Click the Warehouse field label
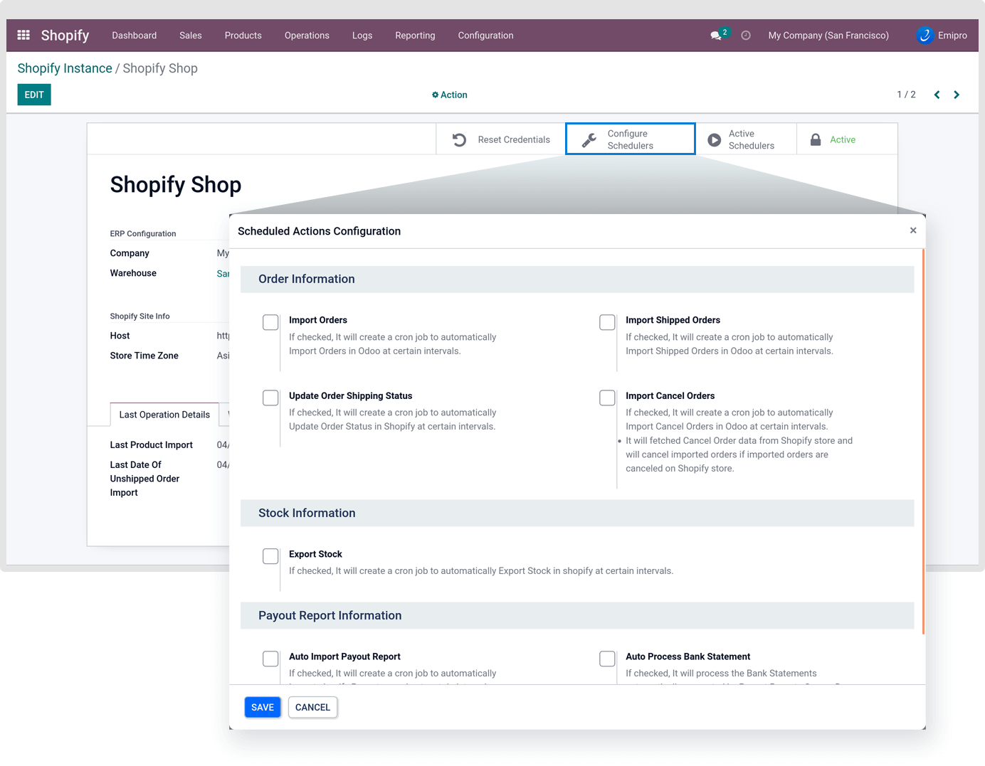985x766 pixels. (133, 273)
